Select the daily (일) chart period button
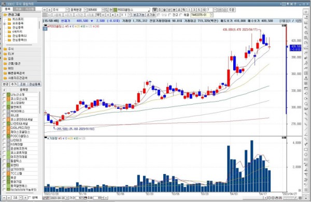Screen dimensions: 311x202 [x=154, y=10]
